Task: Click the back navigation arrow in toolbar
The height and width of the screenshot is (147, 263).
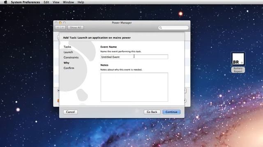Action: tap(58, 27)
